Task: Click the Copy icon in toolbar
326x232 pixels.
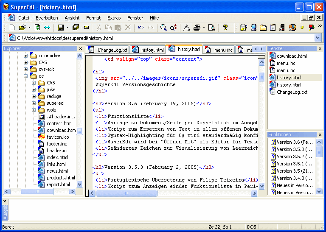Action: click(x=108, y=28)
